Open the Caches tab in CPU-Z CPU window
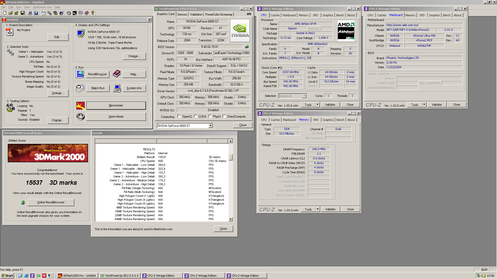 [x=275, y=15]
